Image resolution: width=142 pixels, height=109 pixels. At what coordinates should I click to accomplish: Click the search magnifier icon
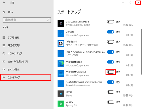point(48,20)
